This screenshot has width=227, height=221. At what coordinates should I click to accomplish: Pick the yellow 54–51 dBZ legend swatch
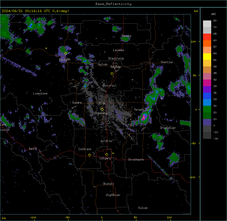point(207,56)
